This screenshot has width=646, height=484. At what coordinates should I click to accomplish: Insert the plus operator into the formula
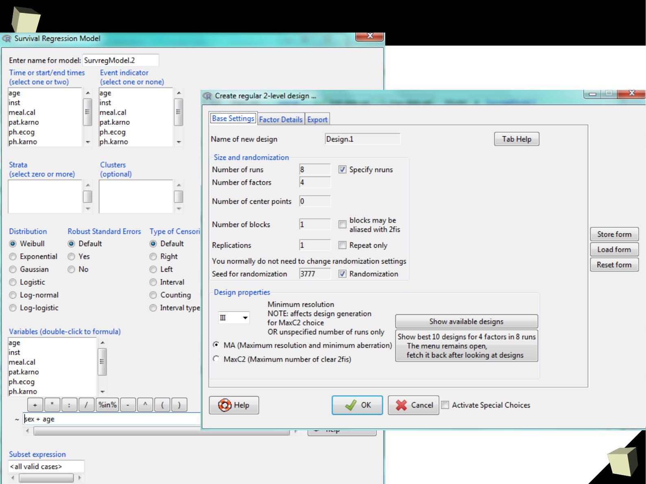coord(35,405)
